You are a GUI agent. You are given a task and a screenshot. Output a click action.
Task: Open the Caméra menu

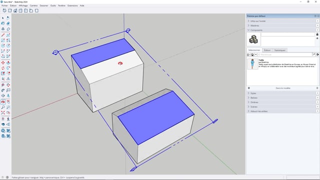[x=33, y=5]
